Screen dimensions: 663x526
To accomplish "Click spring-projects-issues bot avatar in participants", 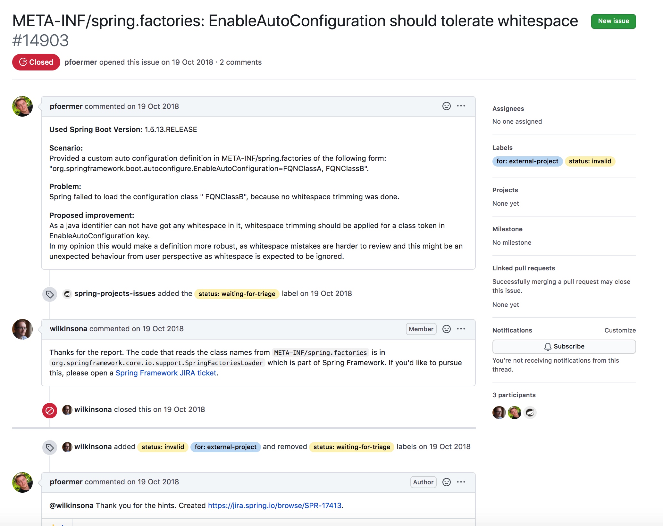I will tap(530, 413).
